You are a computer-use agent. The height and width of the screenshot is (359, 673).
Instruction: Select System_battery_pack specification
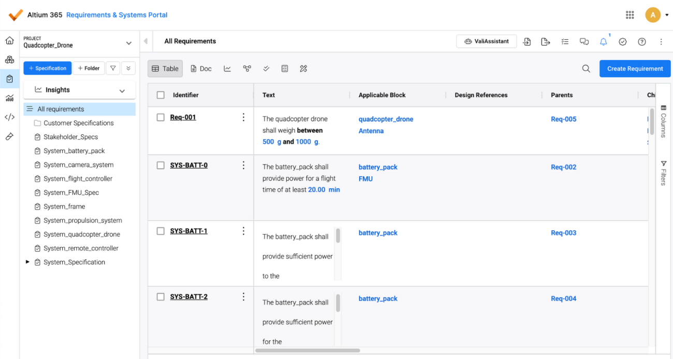click(74, 151)
